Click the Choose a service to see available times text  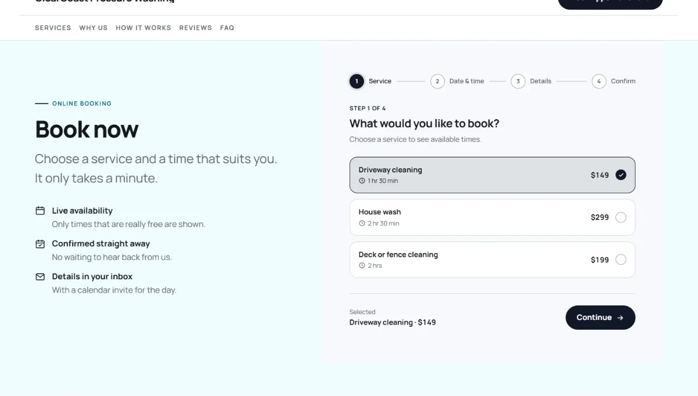tap(415, 139)
